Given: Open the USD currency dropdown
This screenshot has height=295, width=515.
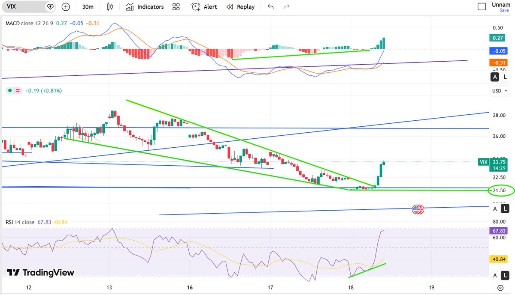Looking at the screenshot, I should pos(500,91).
